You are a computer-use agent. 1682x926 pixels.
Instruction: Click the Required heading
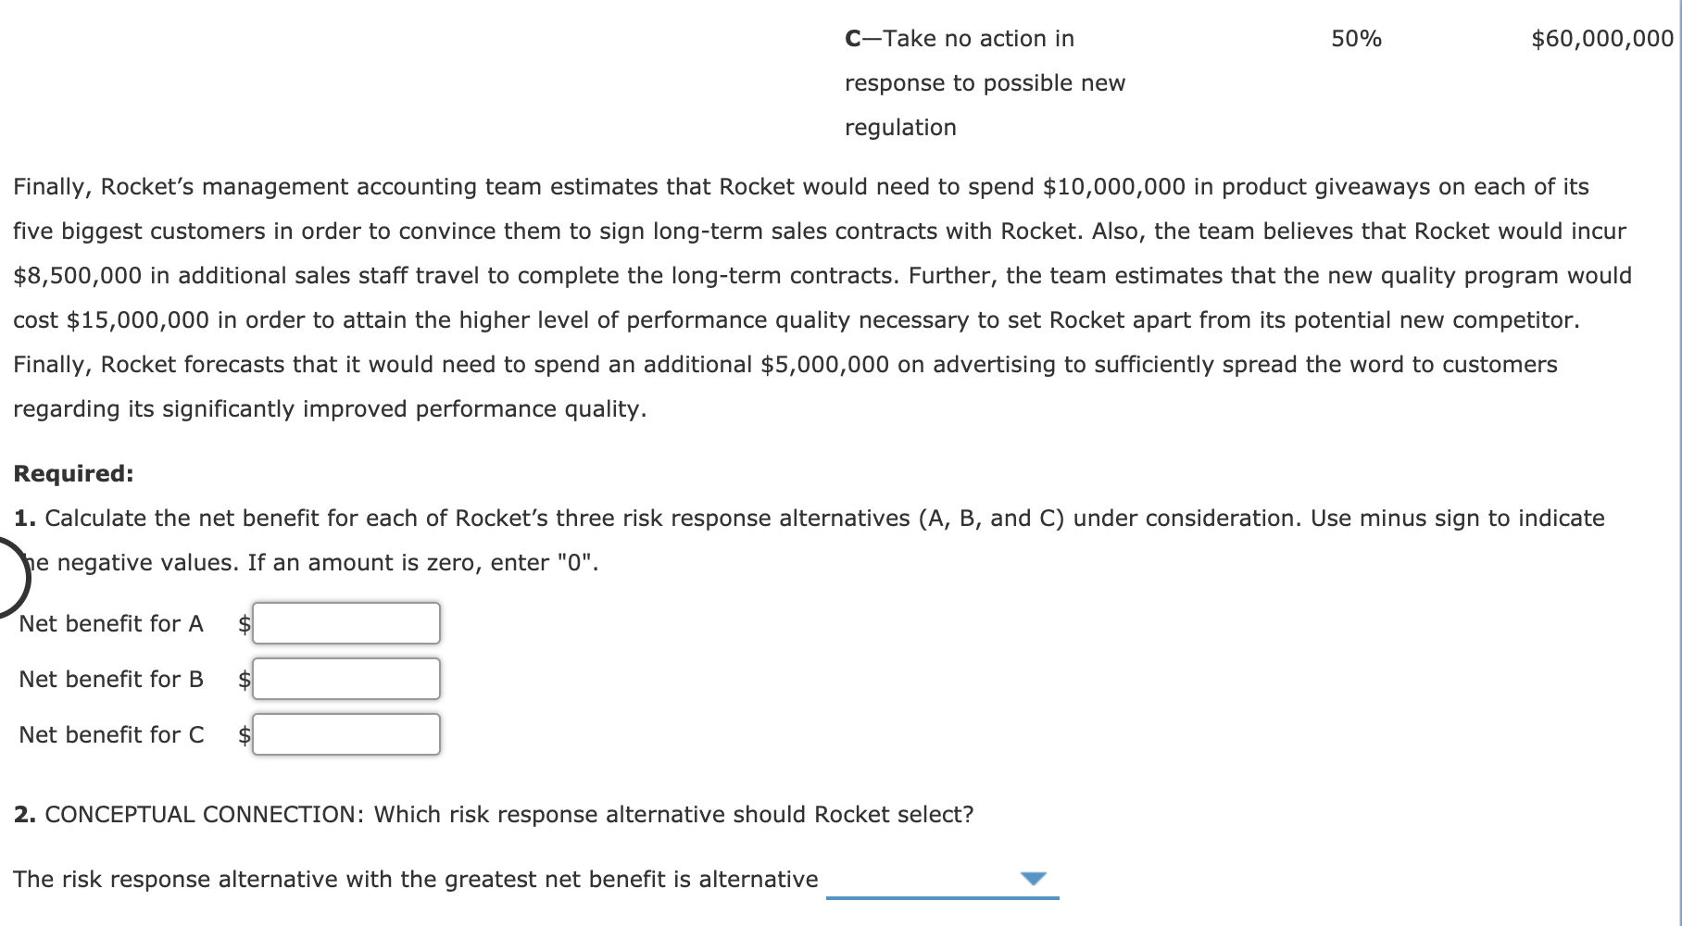tap(73, 473)
